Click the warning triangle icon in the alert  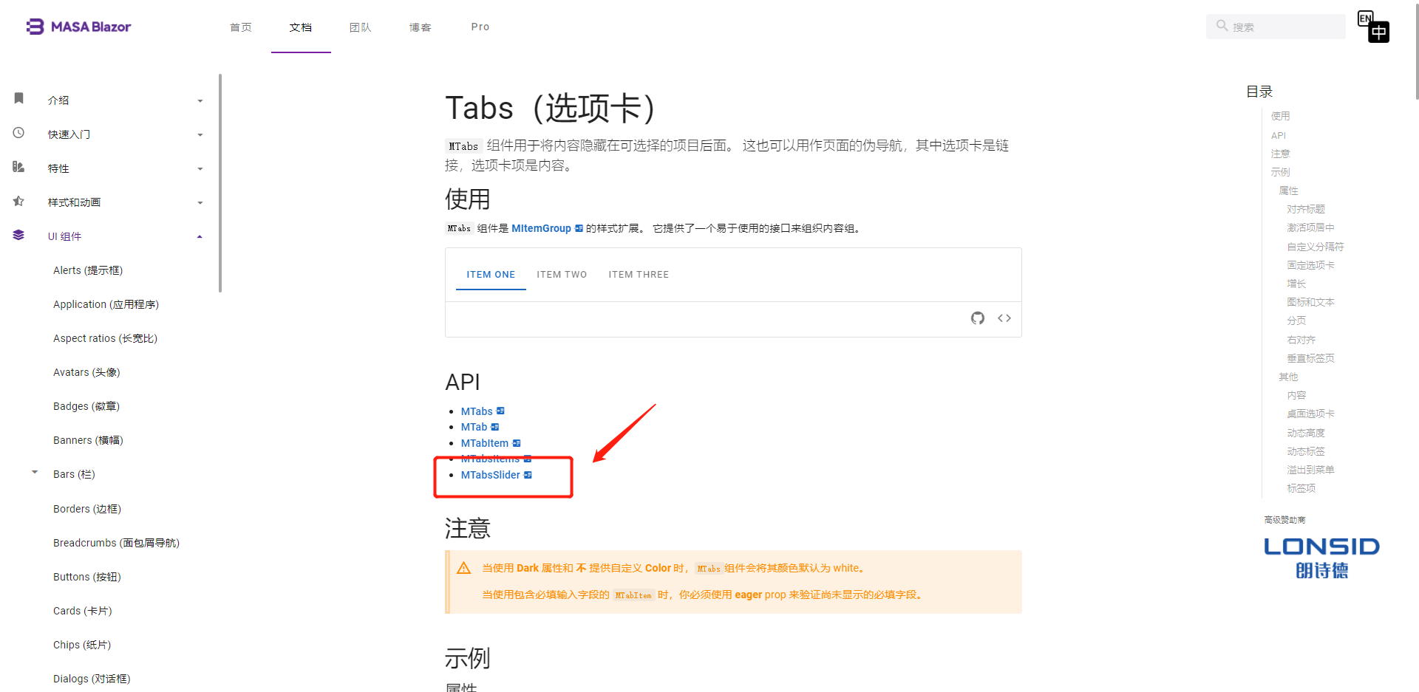point(464,568)
